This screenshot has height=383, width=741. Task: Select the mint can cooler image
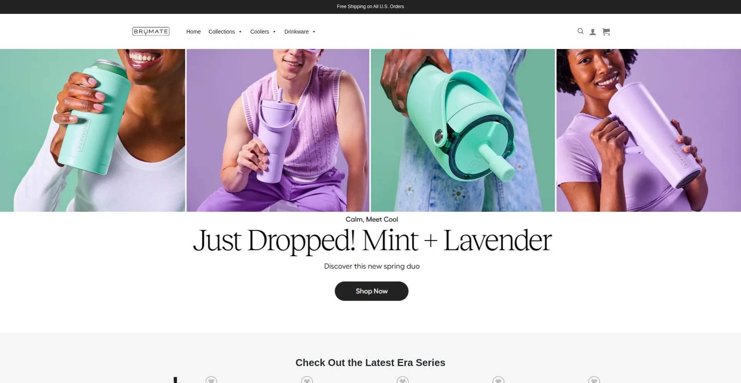pyautogui.click(x=93, y=130)
